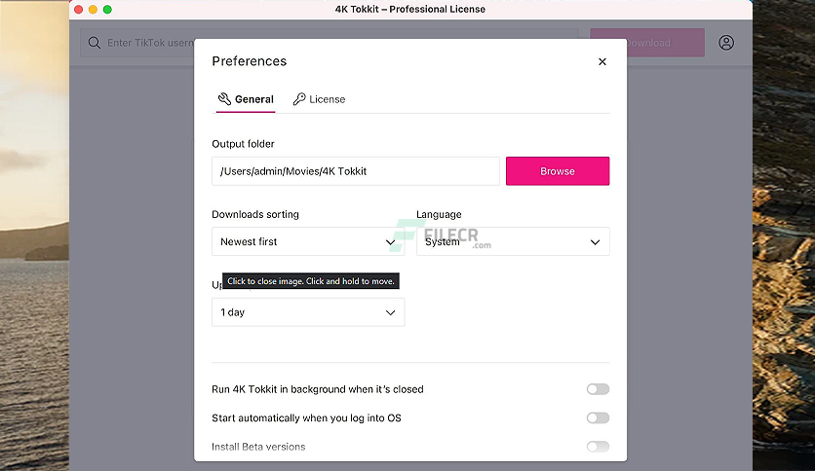Viewport: 815px width, 471px height.
Task: Click the yellow minimize window button
Action: point(93,10)
